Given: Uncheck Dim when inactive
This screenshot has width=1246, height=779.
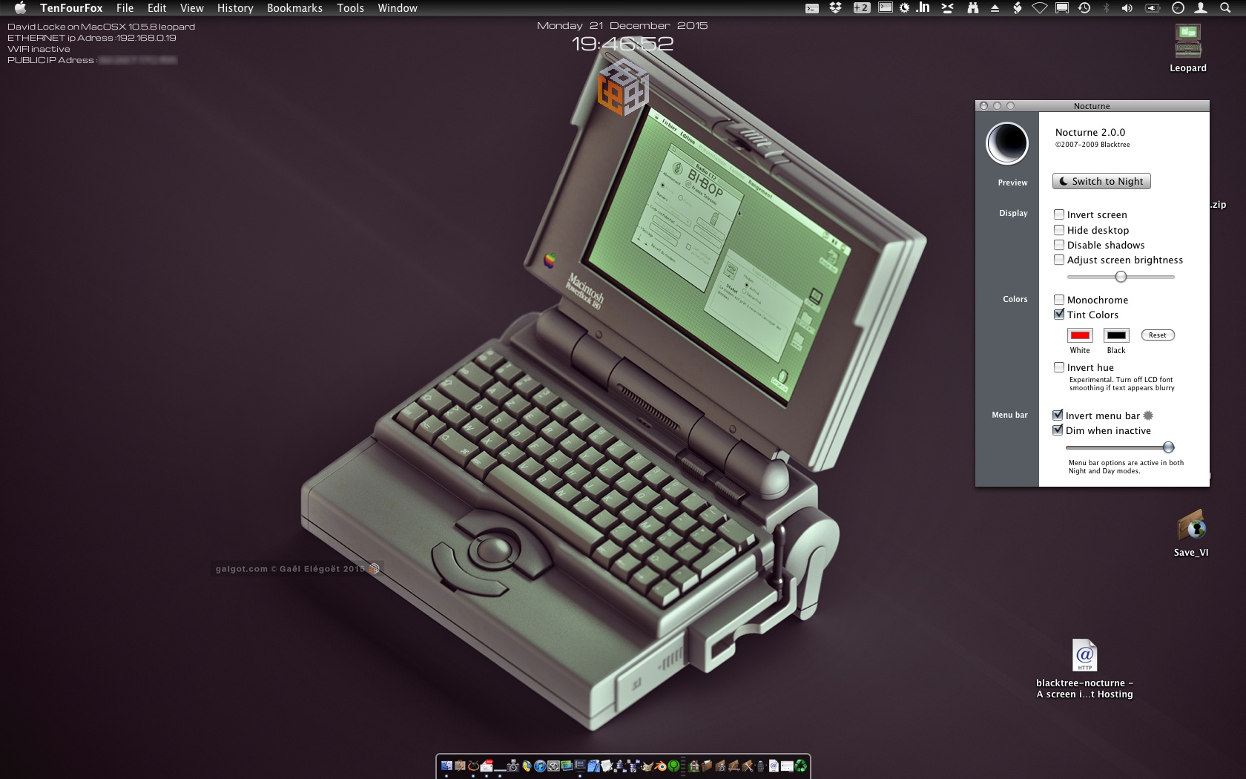Looking at the screenshot, I should point(1058,430).
